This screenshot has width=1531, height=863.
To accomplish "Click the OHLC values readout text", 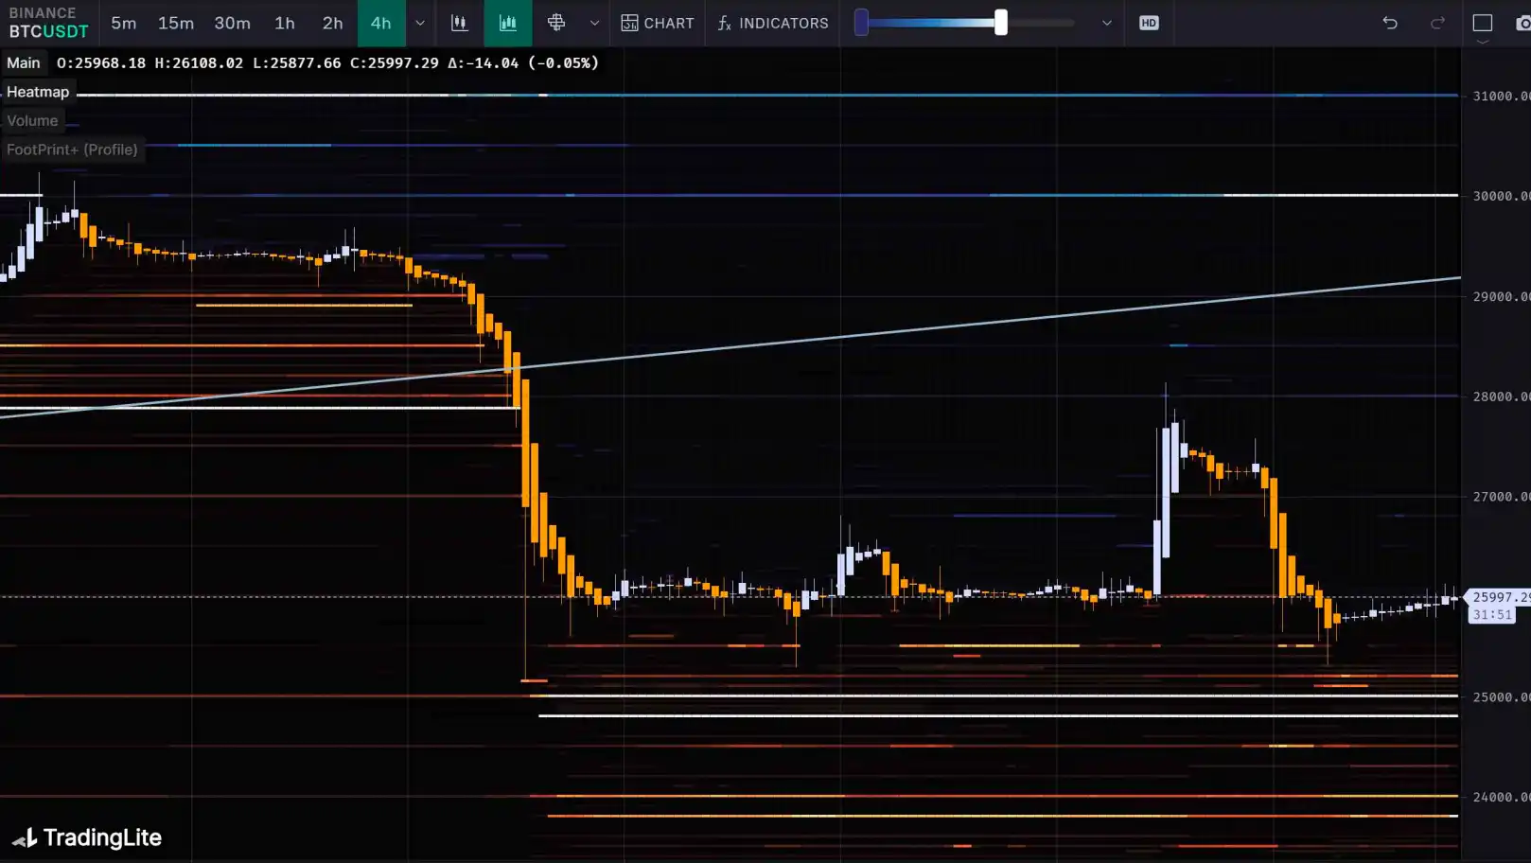I will click(327, 62).
